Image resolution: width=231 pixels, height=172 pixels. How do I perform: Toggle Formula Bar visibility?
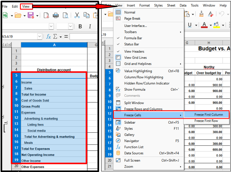coord(148,38)
